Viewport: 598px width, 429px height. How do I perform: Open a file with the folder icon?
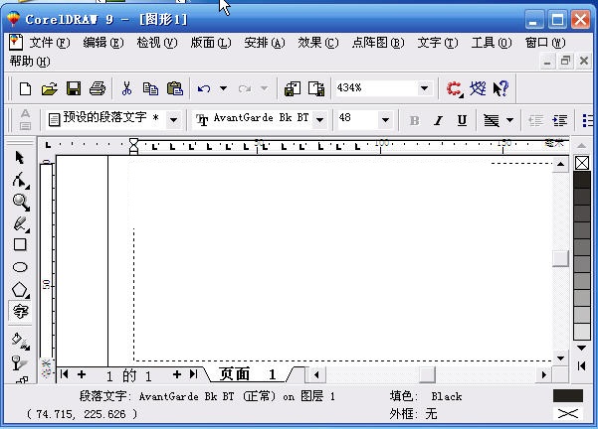(50, 89)
